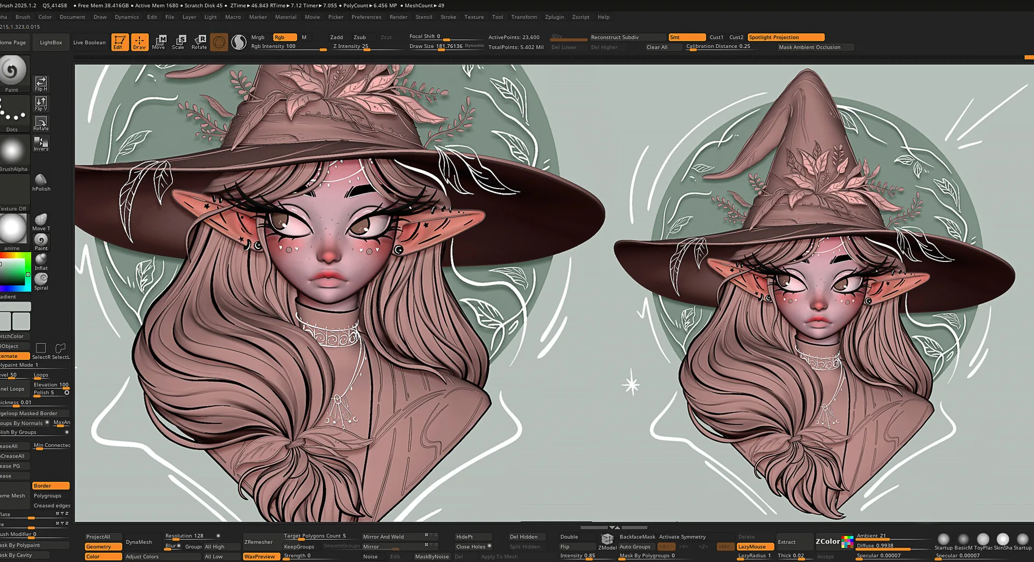Expand the bottom shelf divider arrows
Viewport: 1034px width, 562px height.
click(x=614, y=527)
